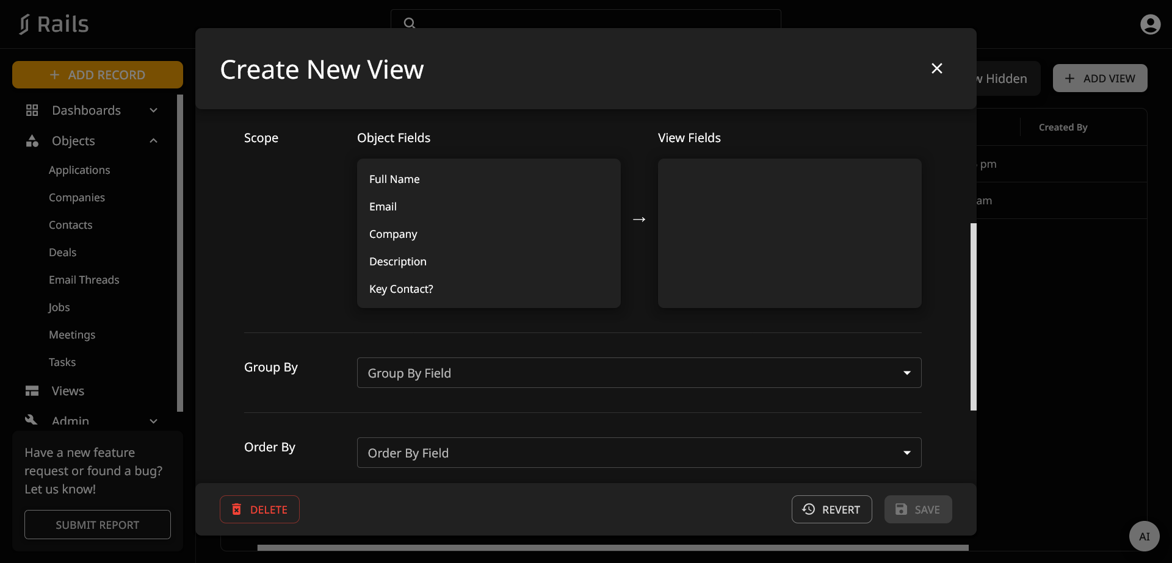Click the Rails logo icon
1172x563 pixels.
point(24,24)
